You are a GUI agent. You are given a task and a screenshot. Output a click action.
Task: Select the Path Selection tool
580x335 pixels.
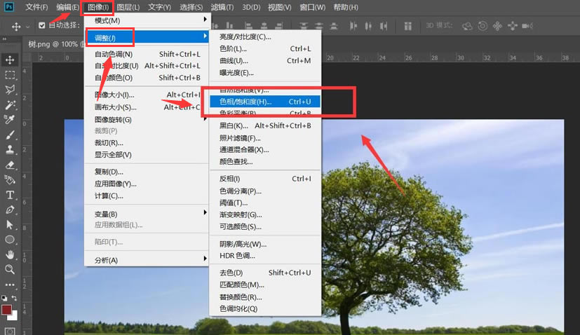pyautogui.click(x=10, y=224)
